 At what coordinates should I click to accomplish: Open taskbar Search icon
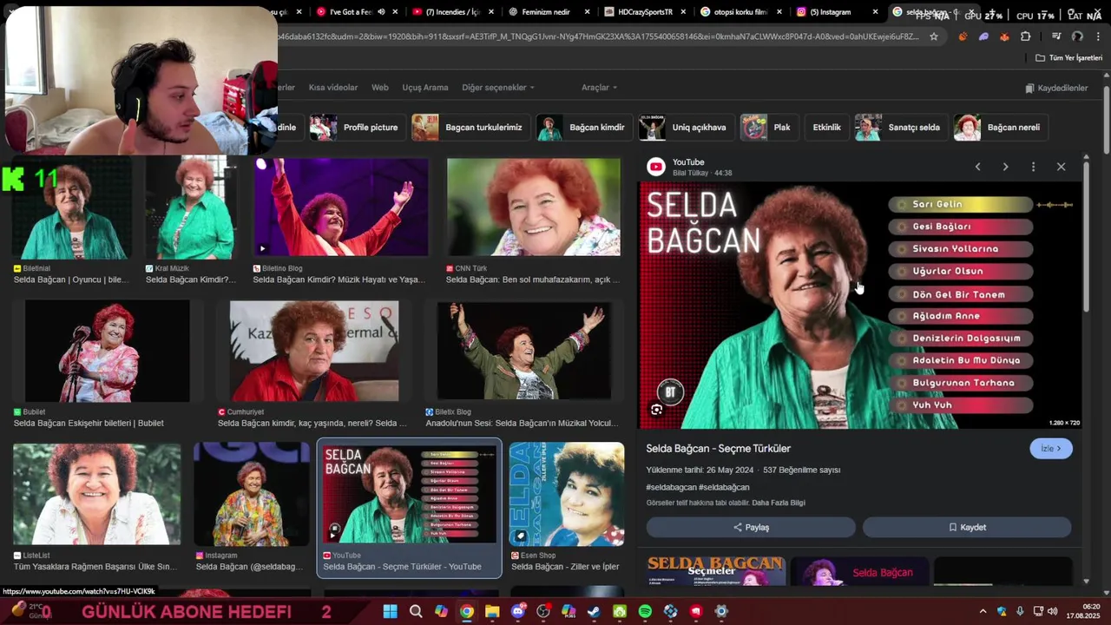(x=416, y=611)
